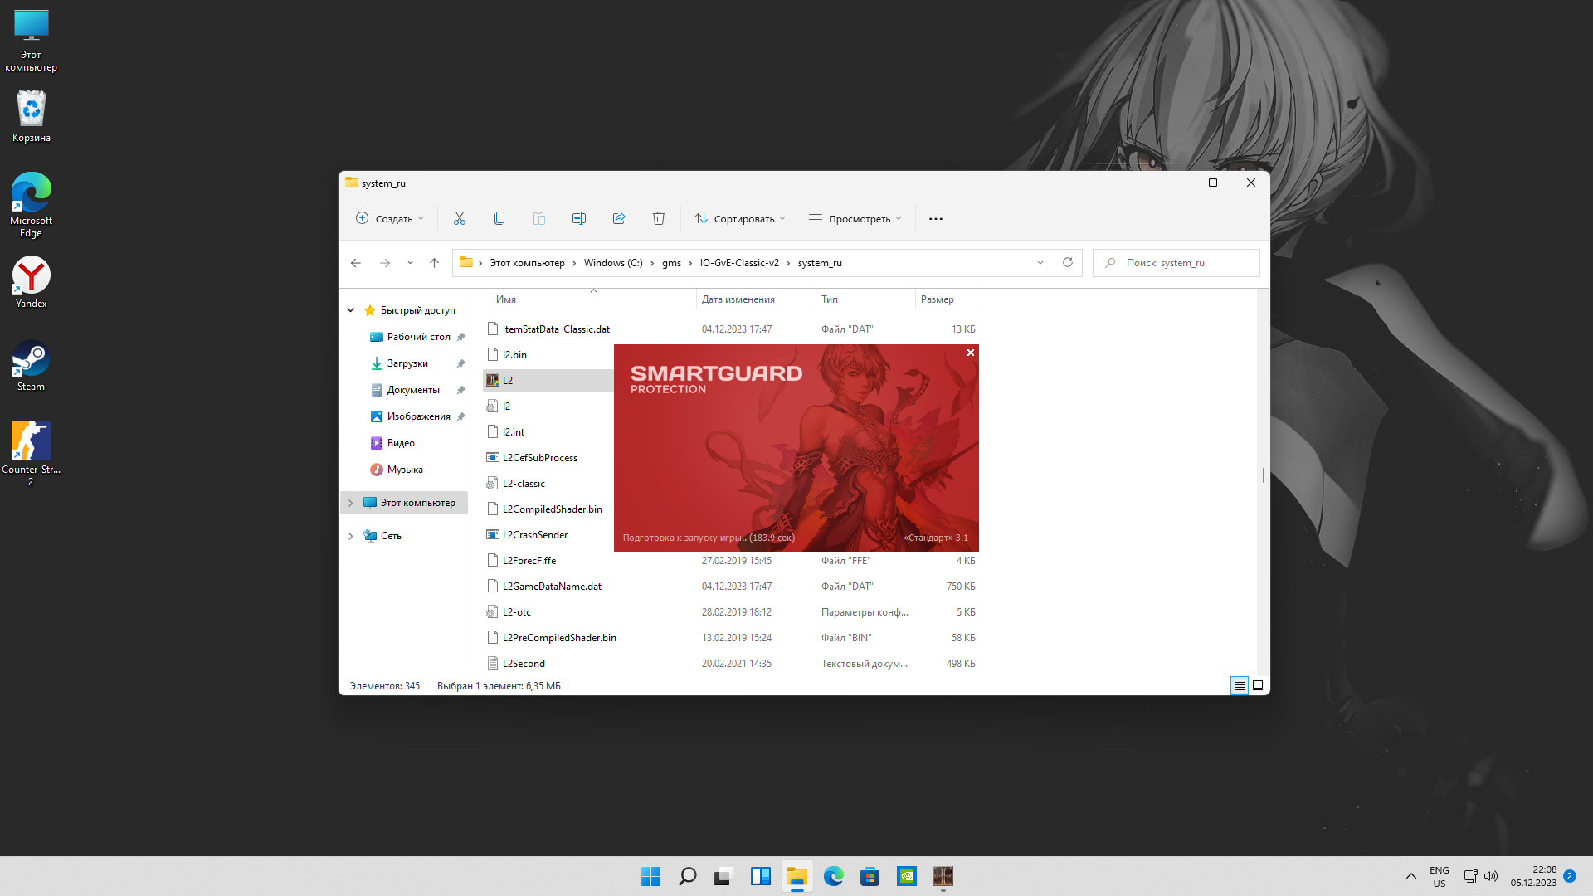Open recent locations dropdown near navigation arrows
The width and height of the screenshot is (1593, 896).
(x=410, y=263)
